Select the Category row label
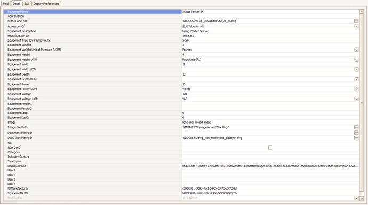The width and height of the screenshot is (368, 205). point(14,152)
